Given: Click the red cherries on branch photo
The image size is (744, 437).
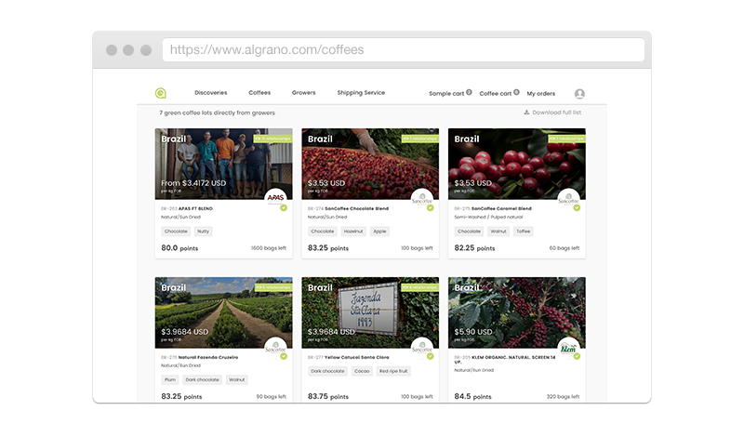Looking at the screenshot, I should click(x=517, y=164).
